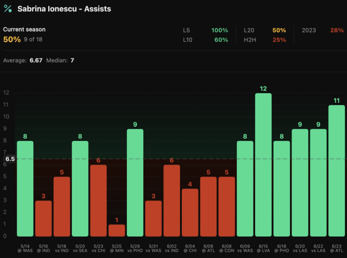Viewport: 347px width, 258px height.
Task: Select the 5/31 vs WAS bar
Action: click(x=154, y=218)
